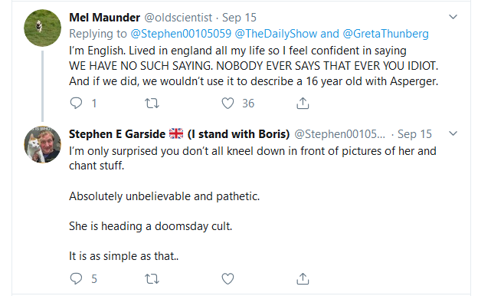Open Mel Maunder's profile name

(x=104, y=18)
